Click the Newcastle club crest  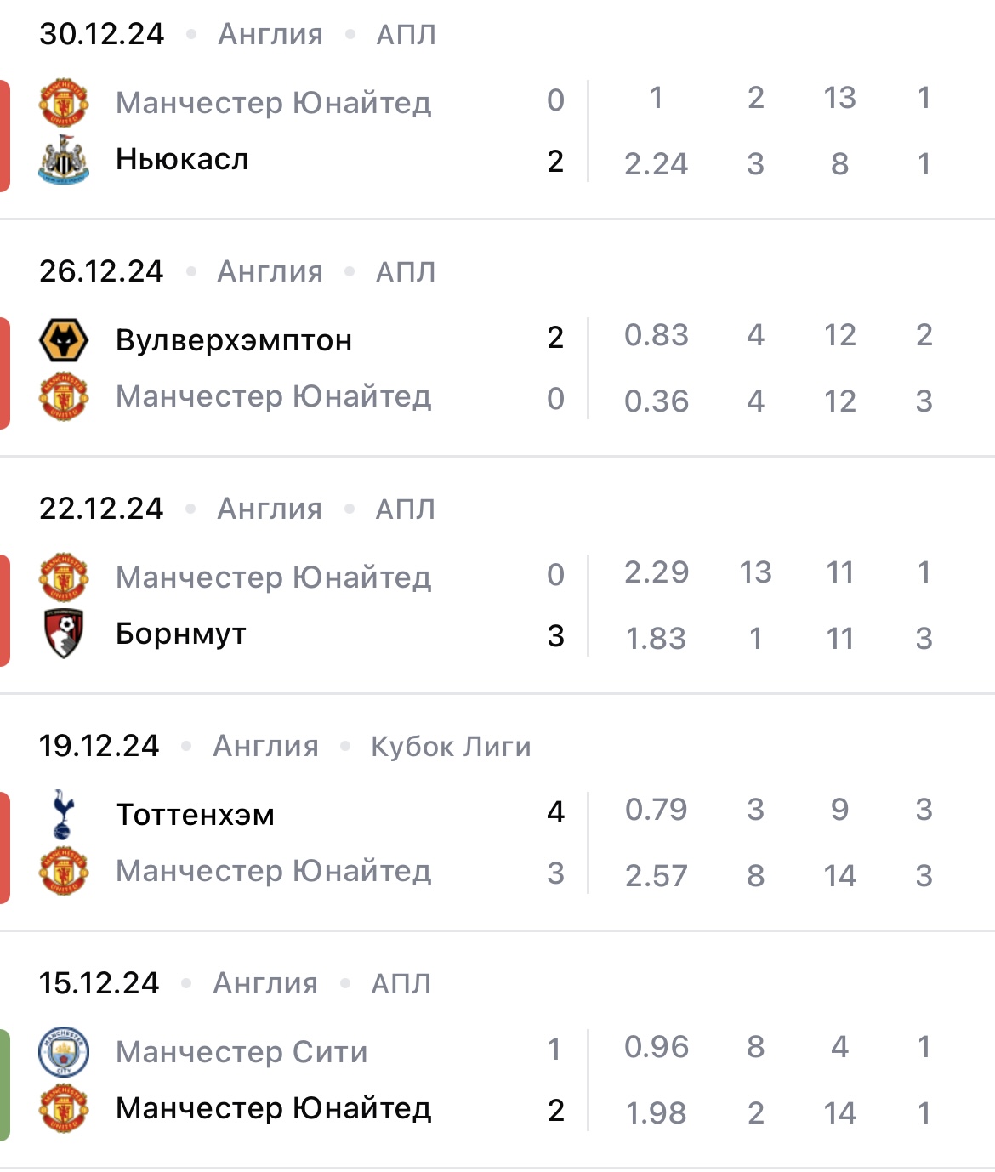pyautogui.click(x=64, y=160)
